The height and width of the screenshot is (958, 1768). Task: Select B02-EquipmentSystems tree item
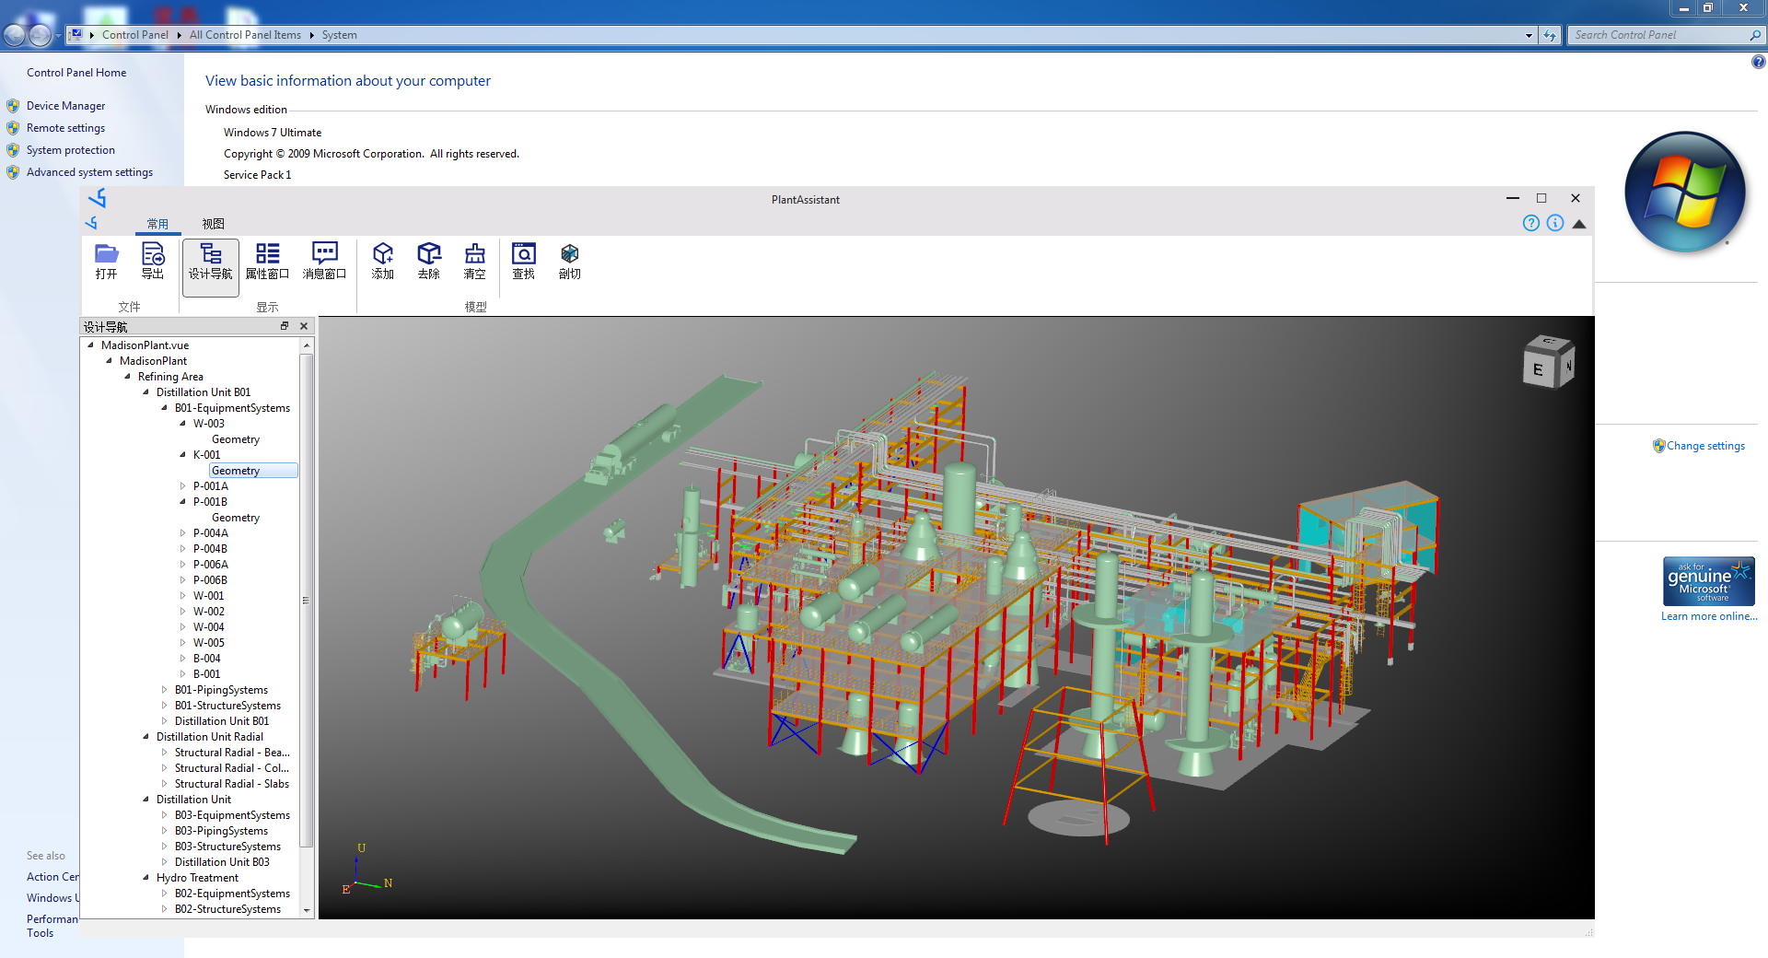tap(232, 894)
